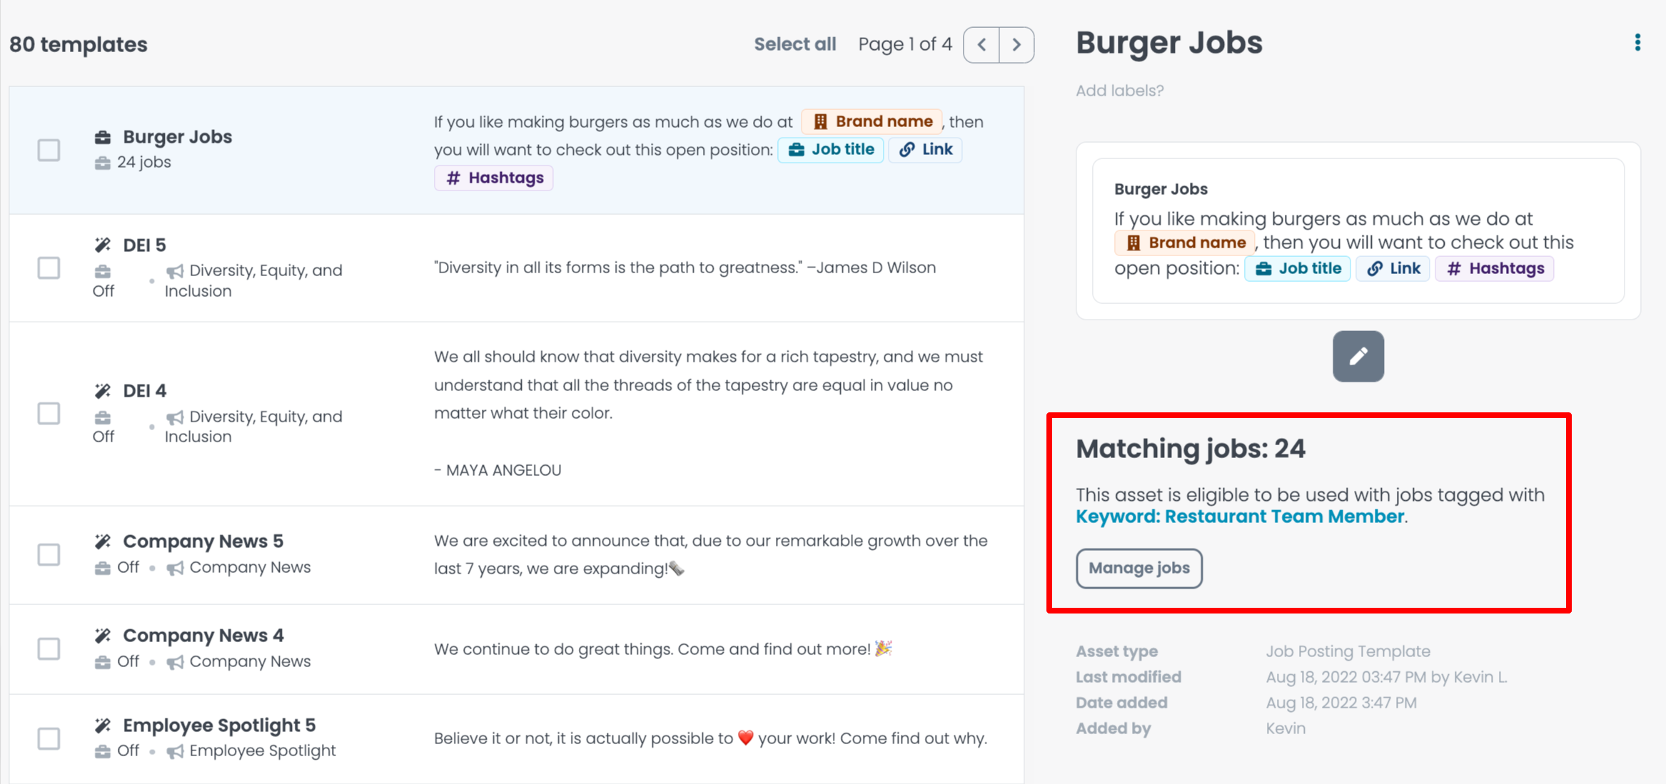Image resolution: width=1666 pixels, height=784 pixels.
Task: Go to previous page of templates
Action: coord(981,45)
